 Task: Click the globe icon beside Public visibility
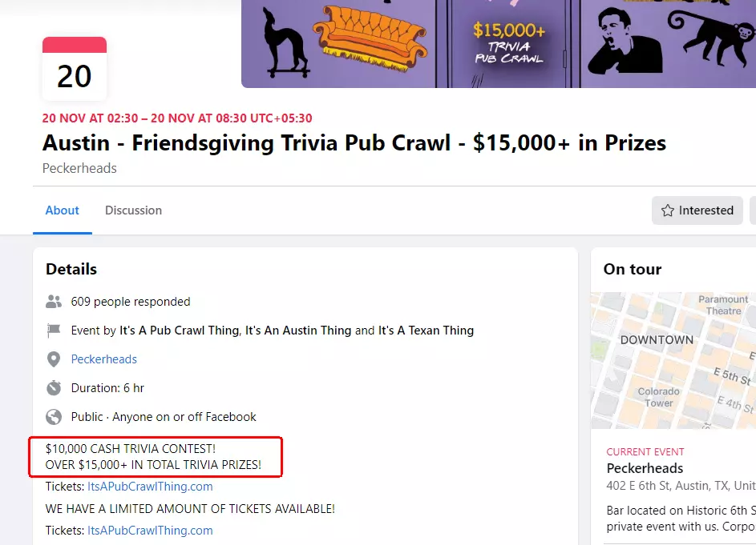tap(53, 416)
